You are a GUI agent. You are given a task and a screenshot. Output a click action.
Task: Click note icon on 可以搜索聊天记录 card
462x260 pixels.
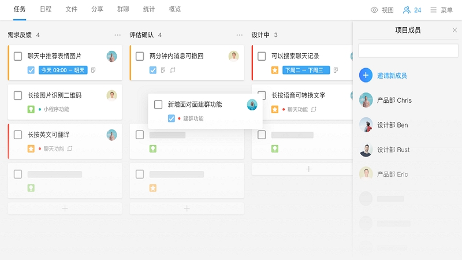click(336, 70)
